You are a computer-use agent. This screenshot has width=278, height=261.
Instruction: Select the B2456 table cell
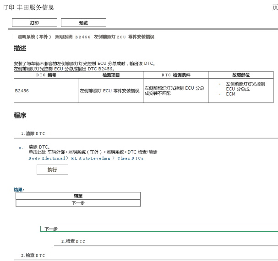pyautogui.click(x=46, y=91)
